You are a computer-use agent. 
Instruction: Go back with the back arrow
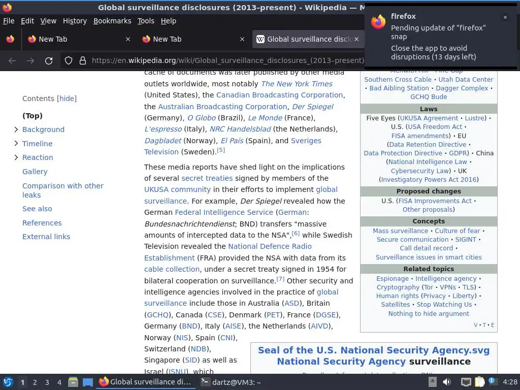[x=12, y=61]
